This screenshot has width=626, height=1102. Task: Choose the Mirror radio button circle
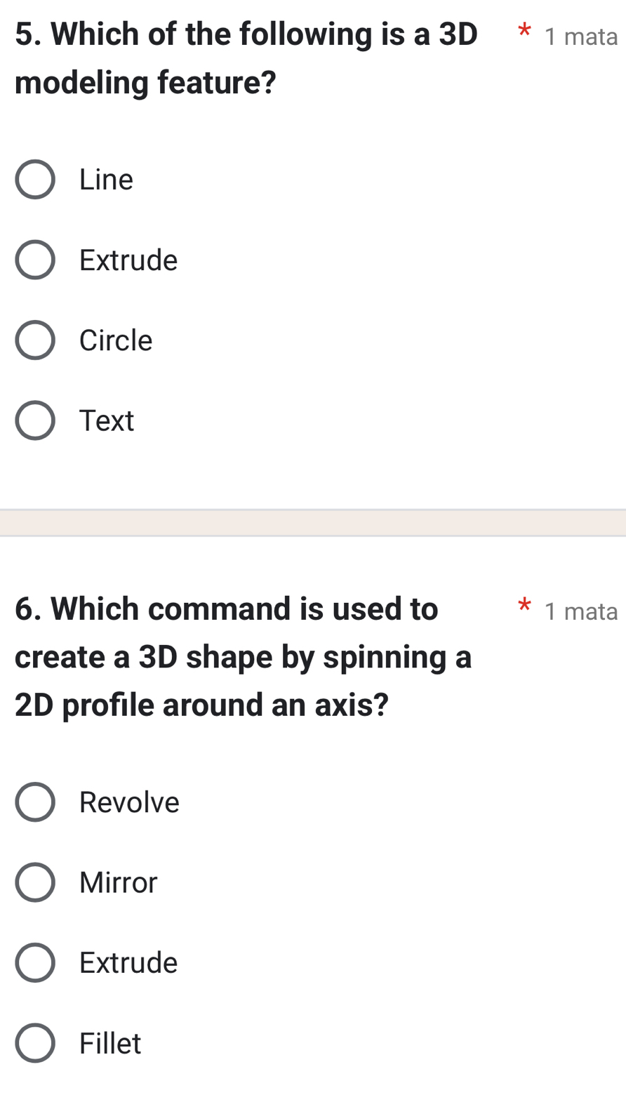coord(35,882)
